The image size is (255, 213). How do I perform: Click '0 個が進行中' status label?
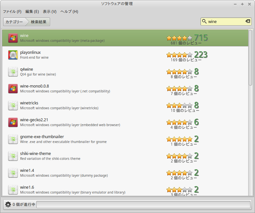click(24, 204)
